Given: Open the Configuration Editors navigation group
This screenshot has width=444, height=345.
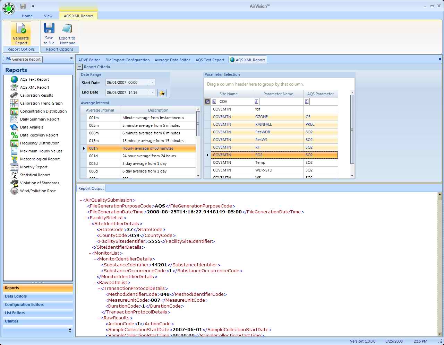Looking at the screenshot, I should 38,305.
